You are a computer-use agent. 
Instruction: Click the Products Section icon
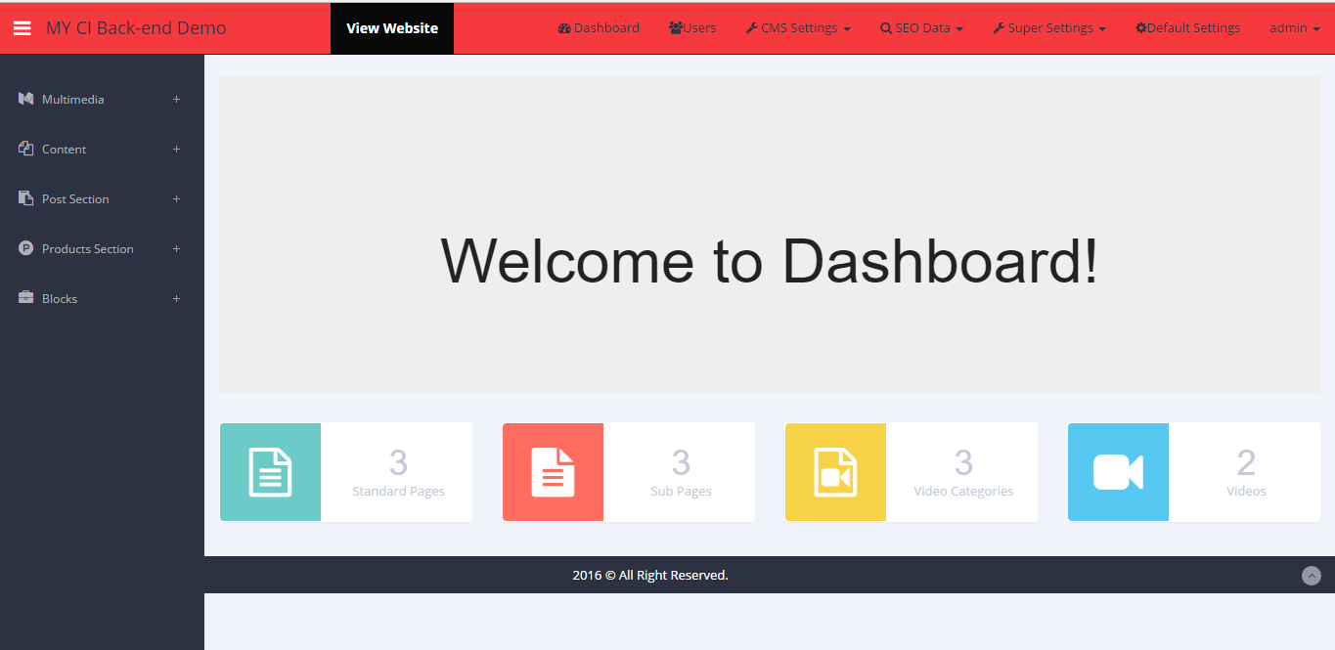24,248
